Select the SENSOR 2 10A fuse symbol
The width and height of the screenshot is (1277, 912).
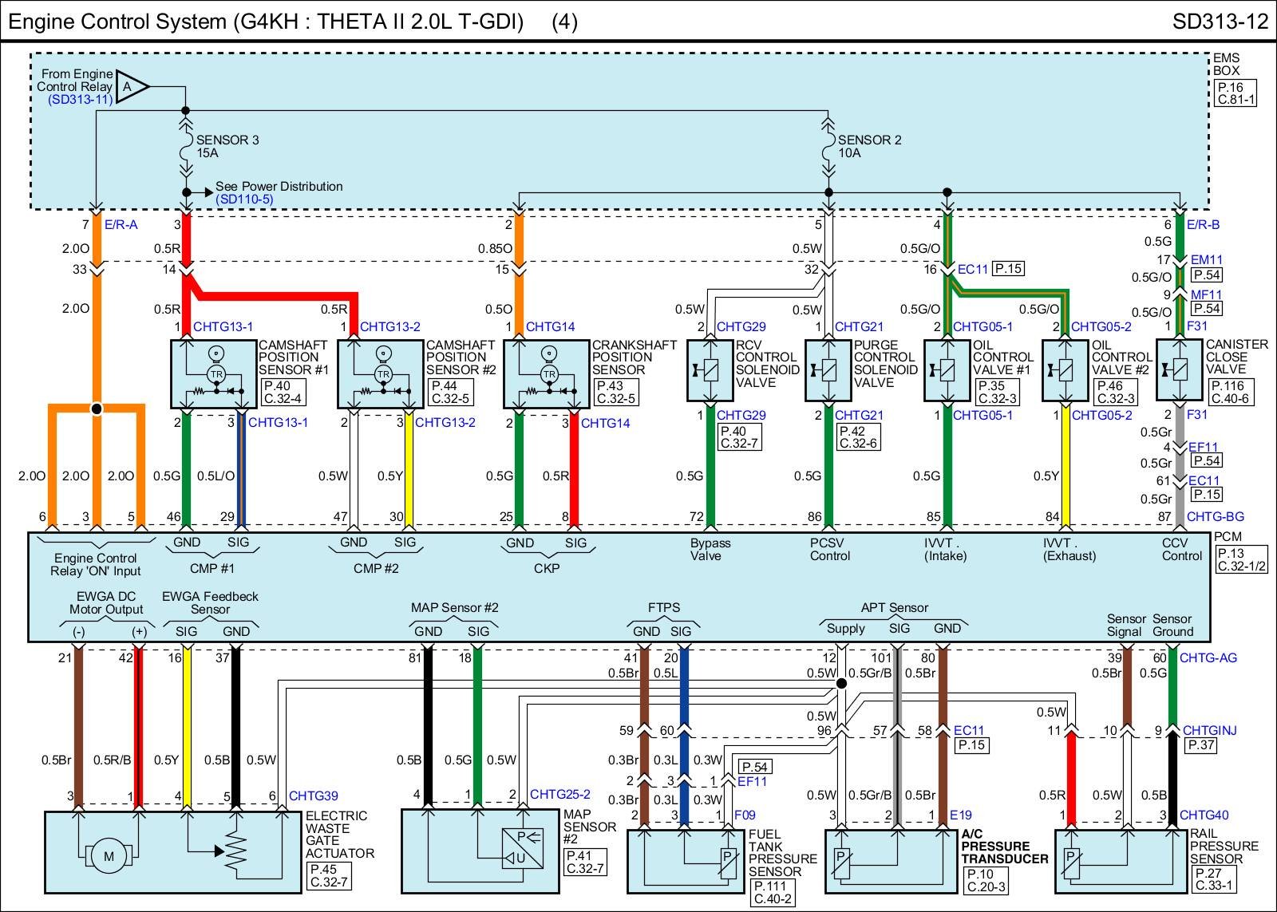[x=828, y=146]
